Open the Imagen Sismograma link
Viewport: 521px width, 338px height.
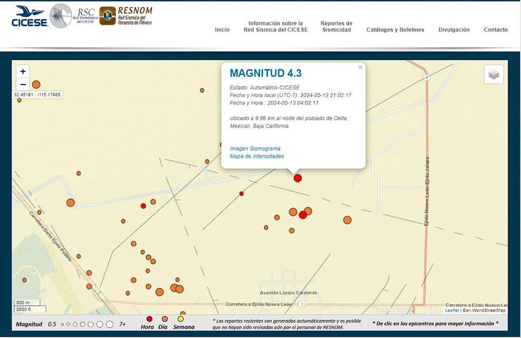(x=255, y=148)
